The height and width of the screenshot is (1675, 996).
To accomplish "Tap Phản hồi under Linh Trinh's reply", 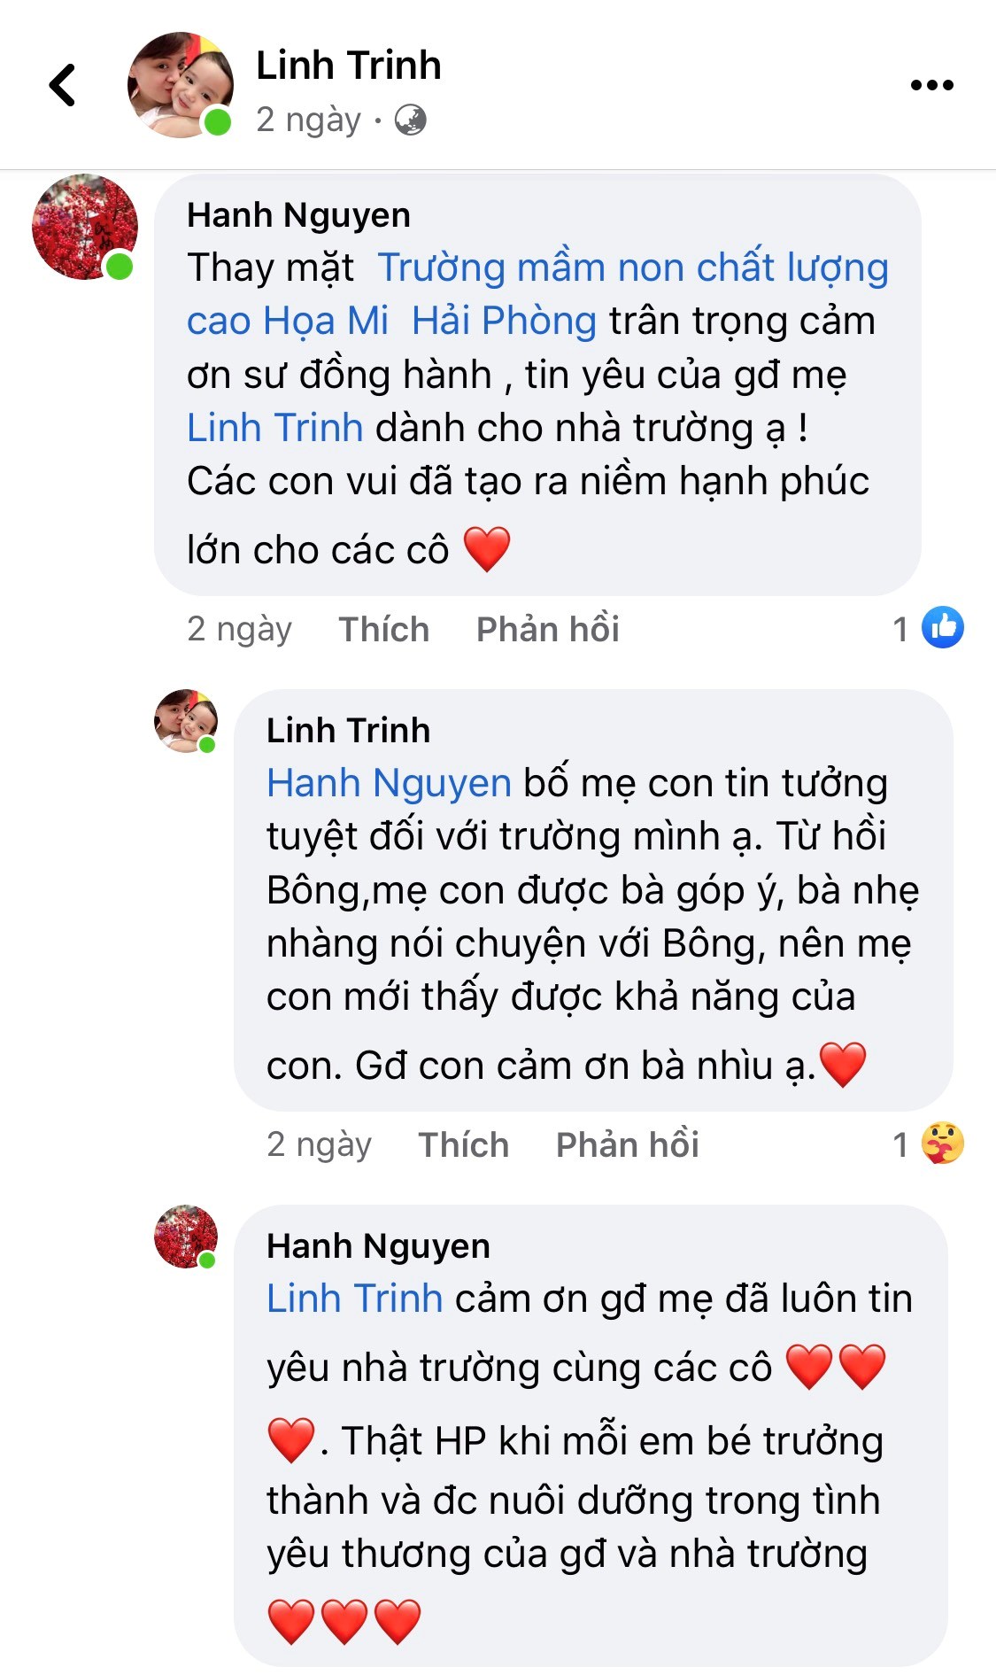I will [627, 1144].
